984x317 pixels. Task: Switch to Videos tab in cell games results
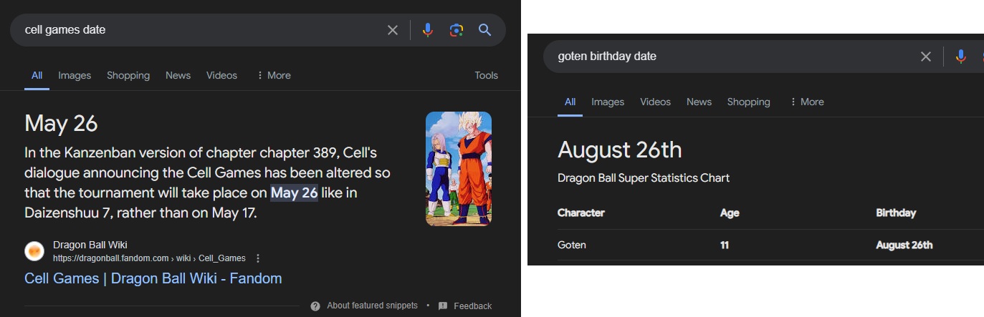(221, 75)
